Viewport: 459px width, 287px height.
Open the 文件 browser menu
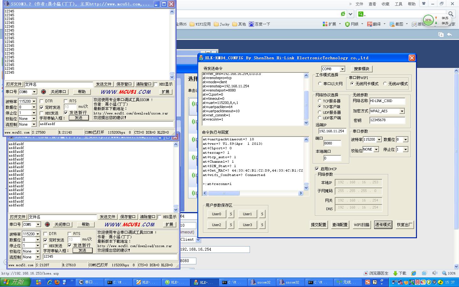pyautogui.click(x=359, y=4)
